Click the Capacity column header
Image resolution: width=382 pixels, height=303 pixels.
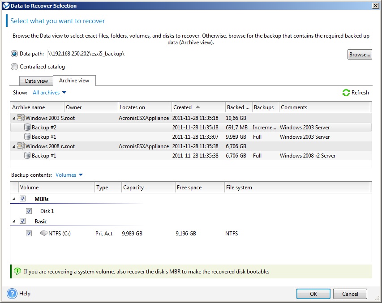tap(148, 188)
